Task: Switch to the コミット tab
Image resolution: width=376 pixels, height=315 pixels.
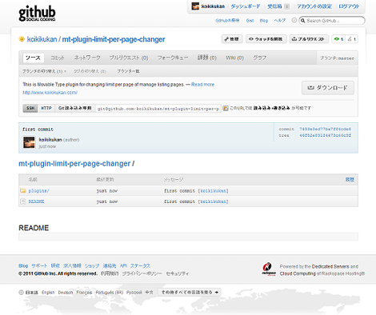Action: [x=58, y=58]
